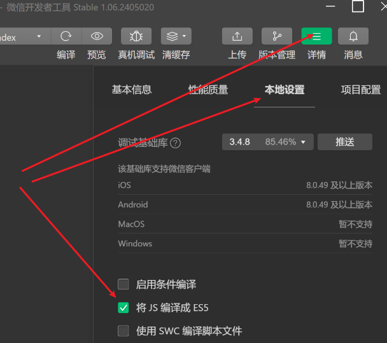The height and width of the screenshot is (343, 387).
Task: Click the compile refresh icon
Action: pos(66,36)
